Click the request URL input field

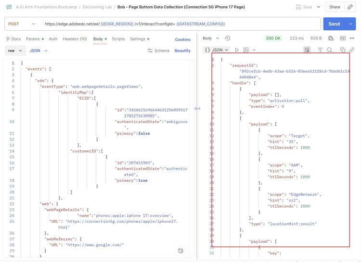click(180, 24)
